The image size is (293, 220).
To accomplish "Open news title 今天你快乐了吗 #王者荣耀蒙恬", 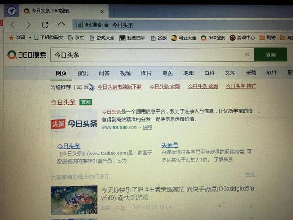I will point(178,193).
